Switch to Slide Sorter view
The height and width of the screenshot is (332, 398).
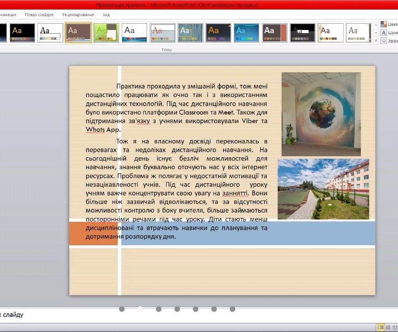click(388, 328)
